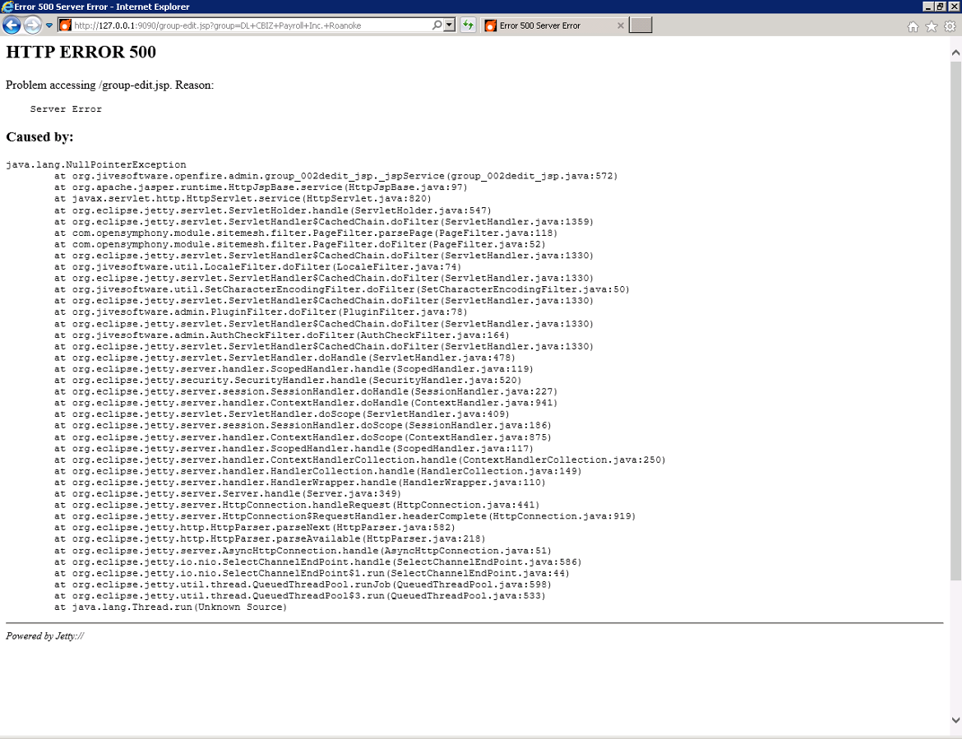Image resolution: width=962 pixels, height=739 pixels.
Task: Click the HttpParser.parseAvailable stack line
Action: point(270,538)
